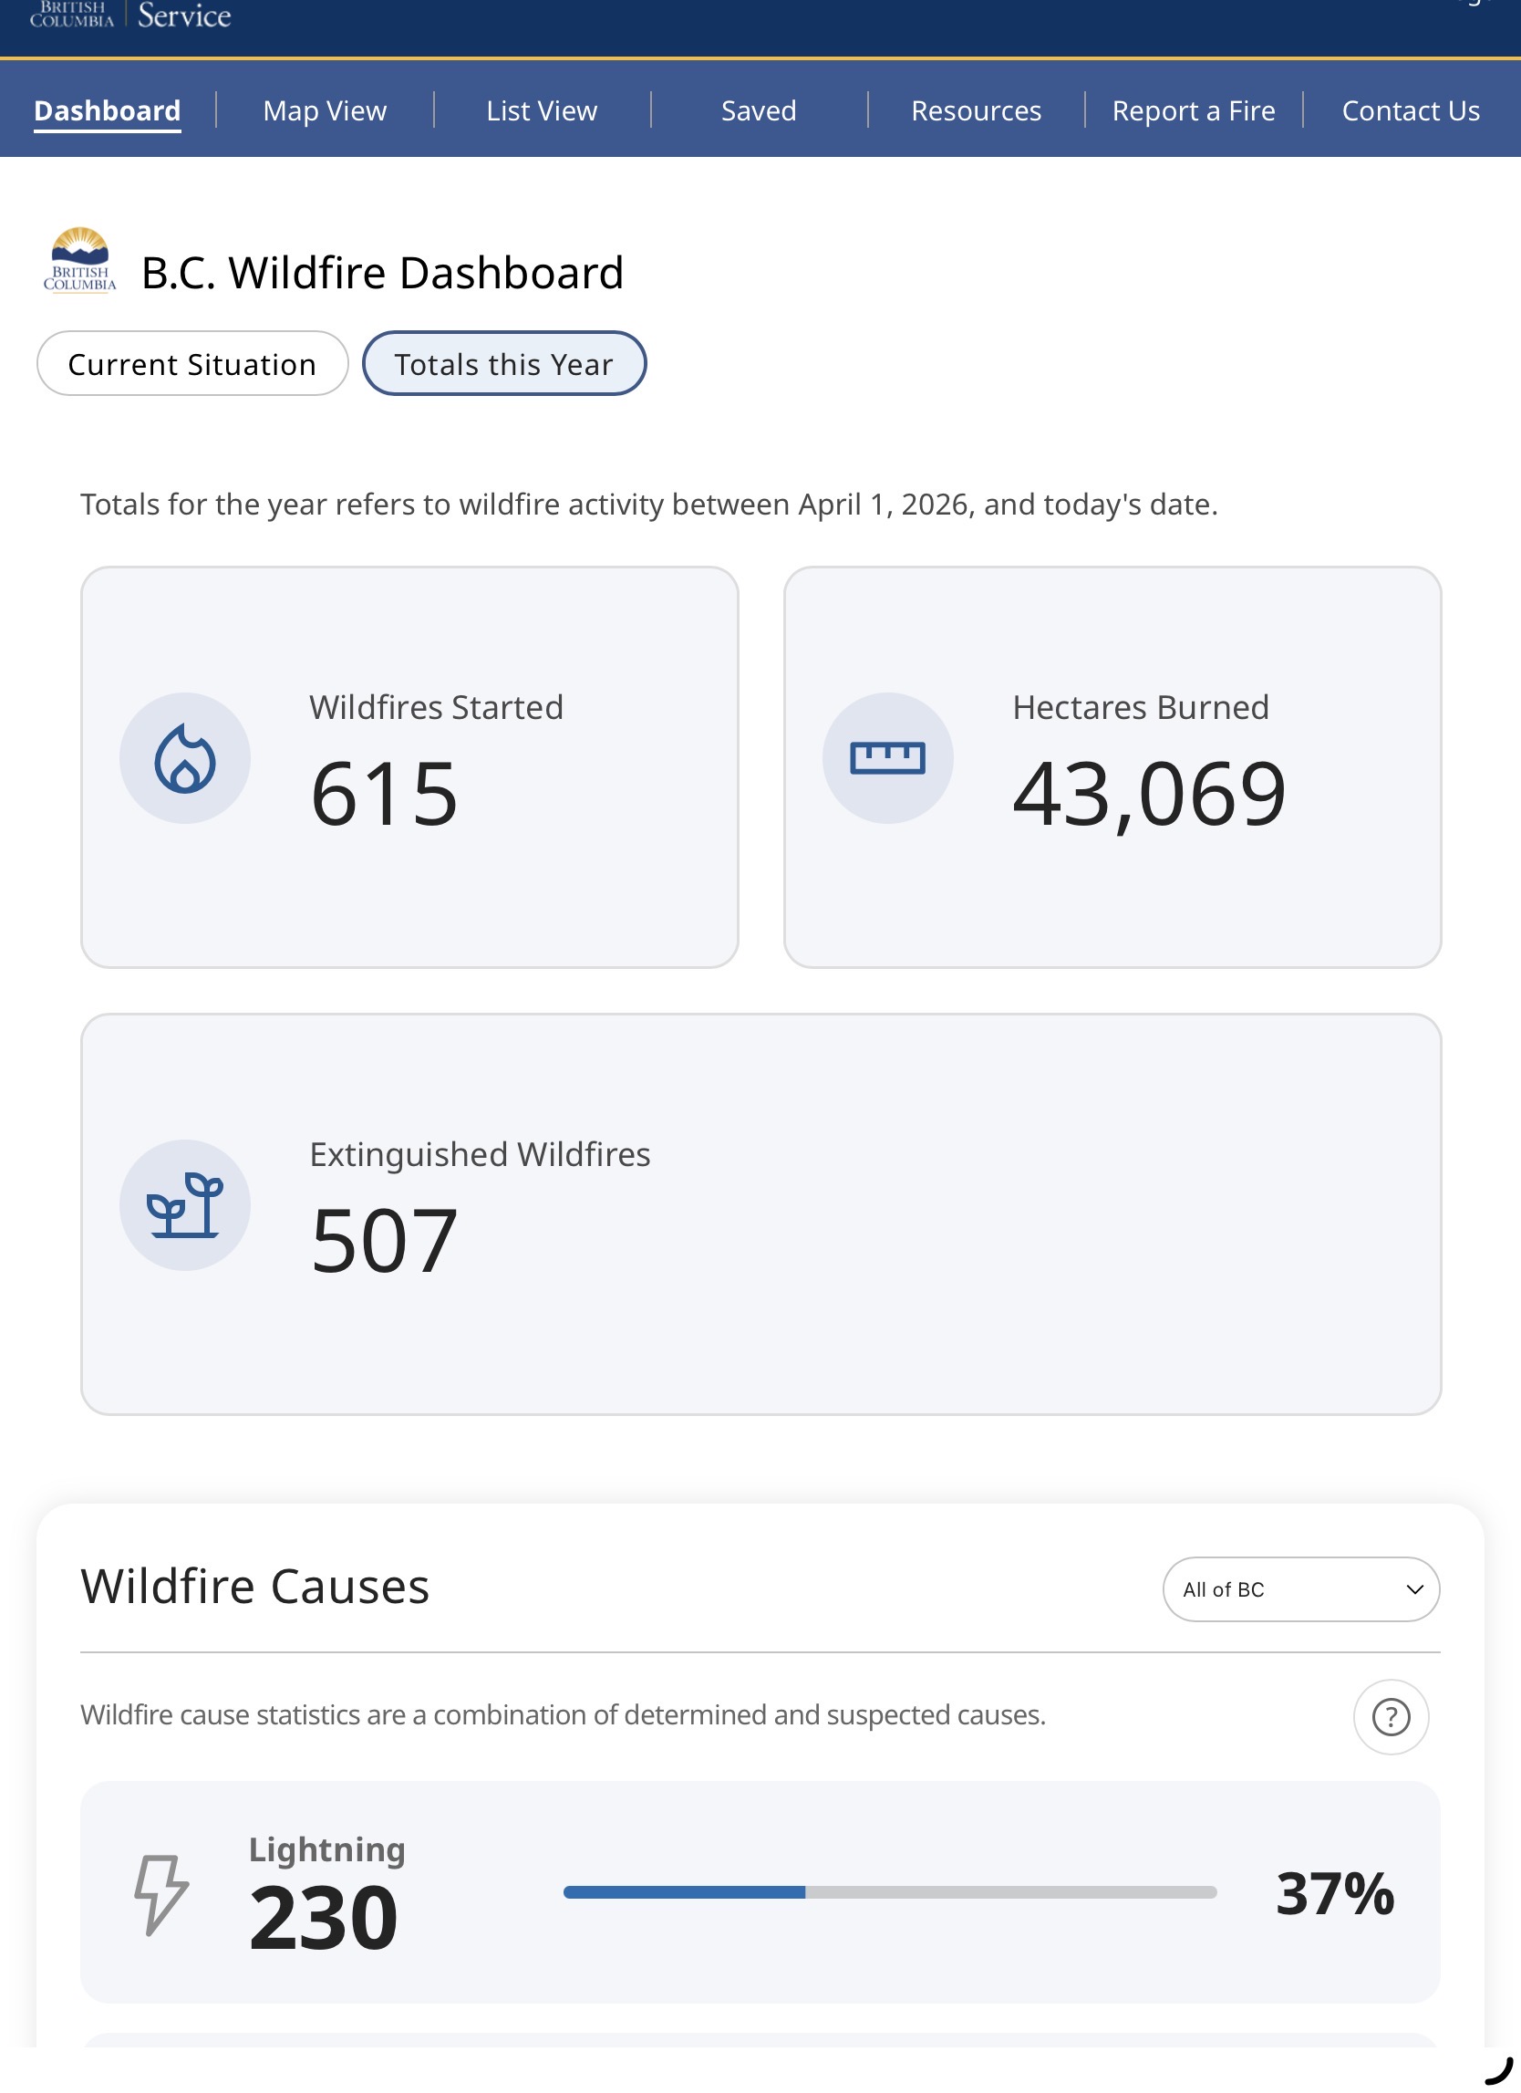Click the ruler icon for Hectares Burned
This screenshot has height=2093, width=1521.
(x=887, y=757)
